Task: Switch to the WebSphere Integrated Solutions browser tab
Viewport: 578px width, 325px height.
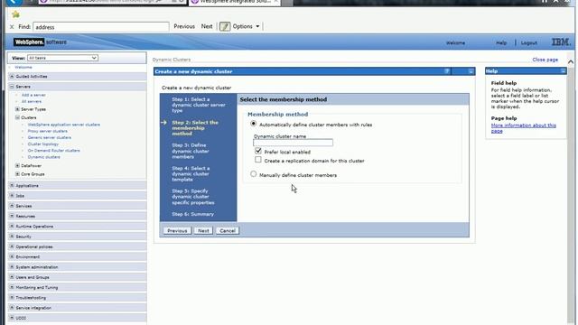Action: click(x=234, y=2)
